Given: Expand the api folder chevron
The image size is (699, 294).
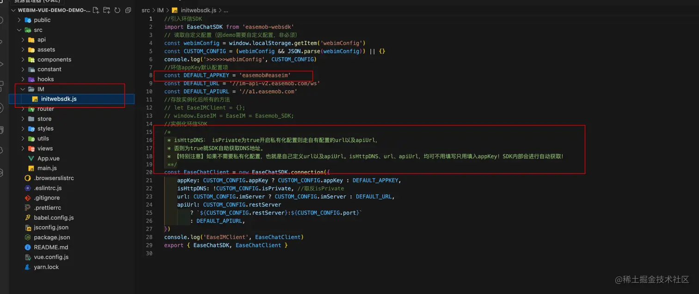Looking at the screenshot, I should coord(23,40).
